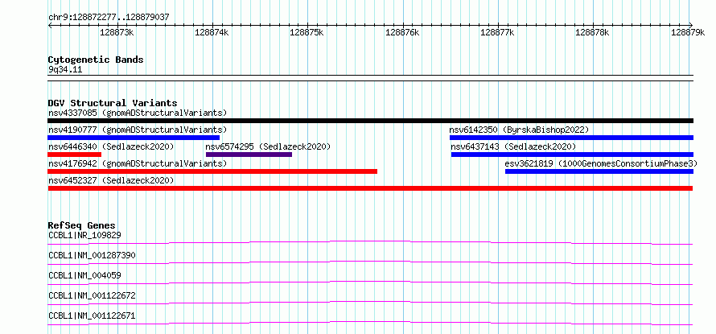
Task: Click the 128878k ruler tick label
Action: [x=592, y=32]
